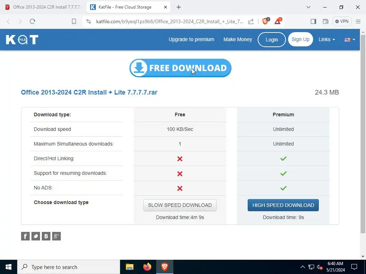Open the tab search dropdown arrow

coord(308,7)
